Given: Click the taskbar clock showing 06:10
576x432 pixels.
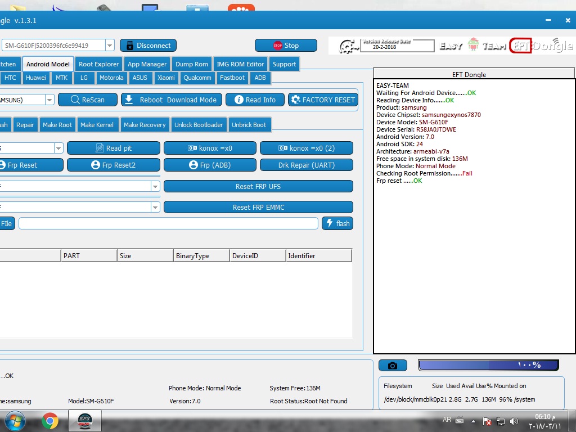Looking at the screenshot, I should pos(544,421).
